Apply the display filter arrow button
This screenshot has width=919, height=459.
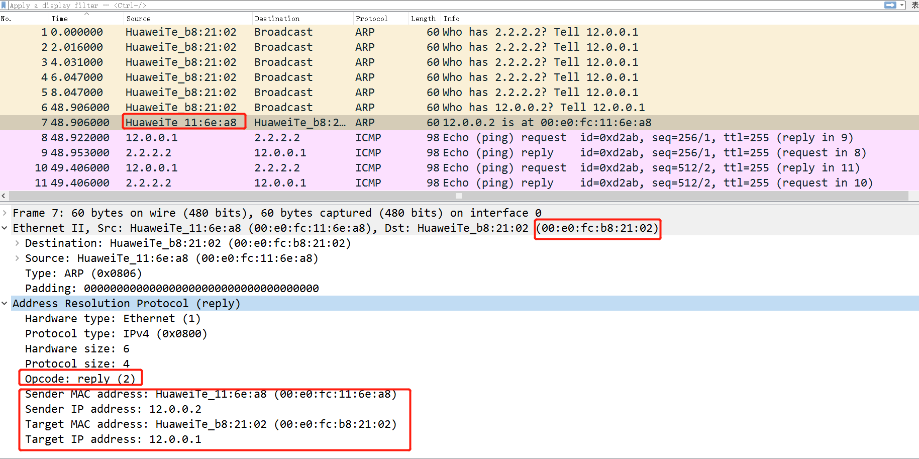pyautogui.click(x=890, y=5)
